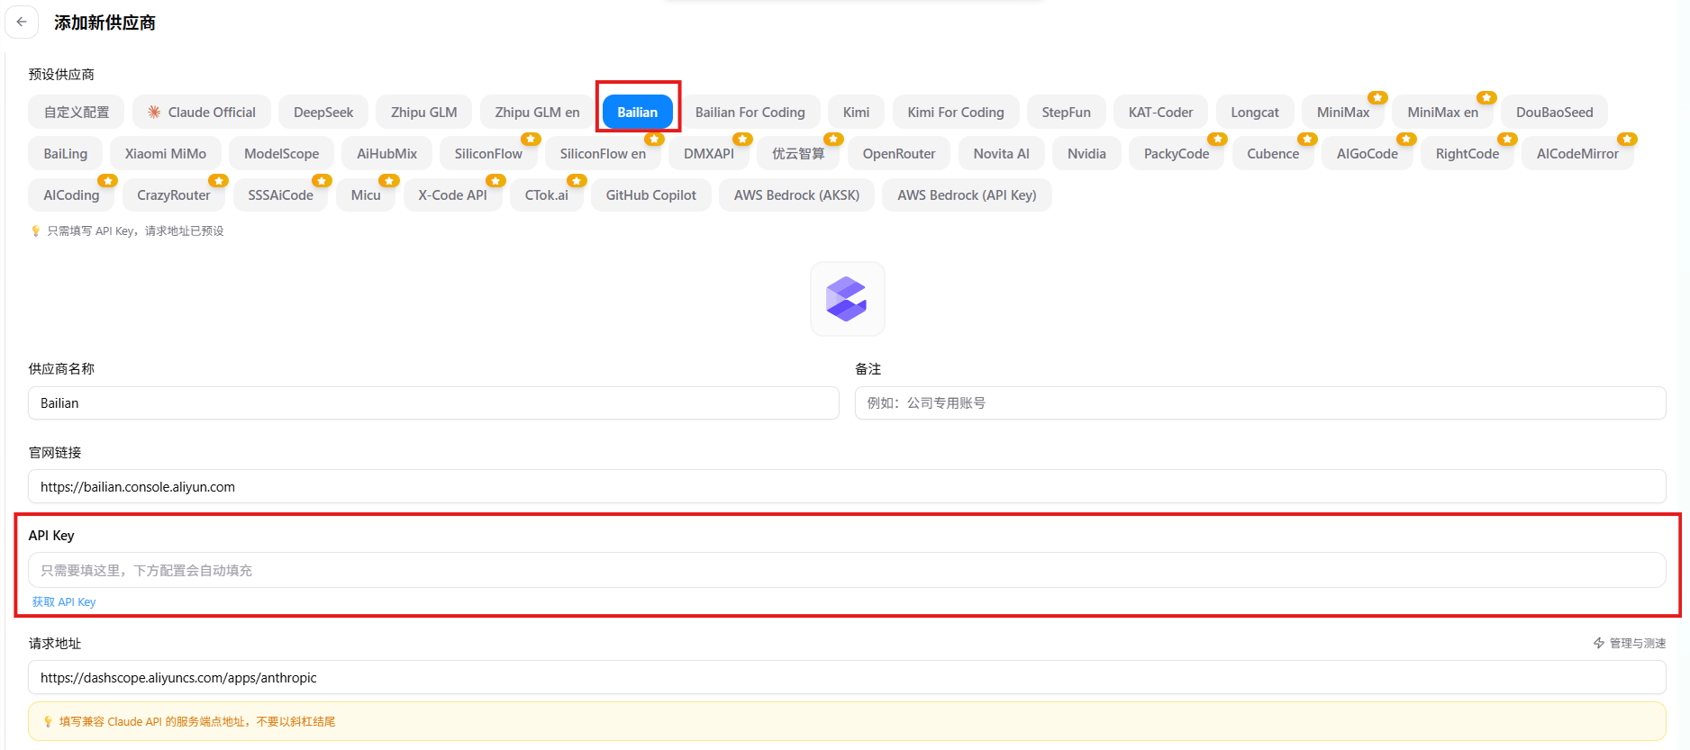Select the OpenRouter preset
1690x750 pixels.
899,154
